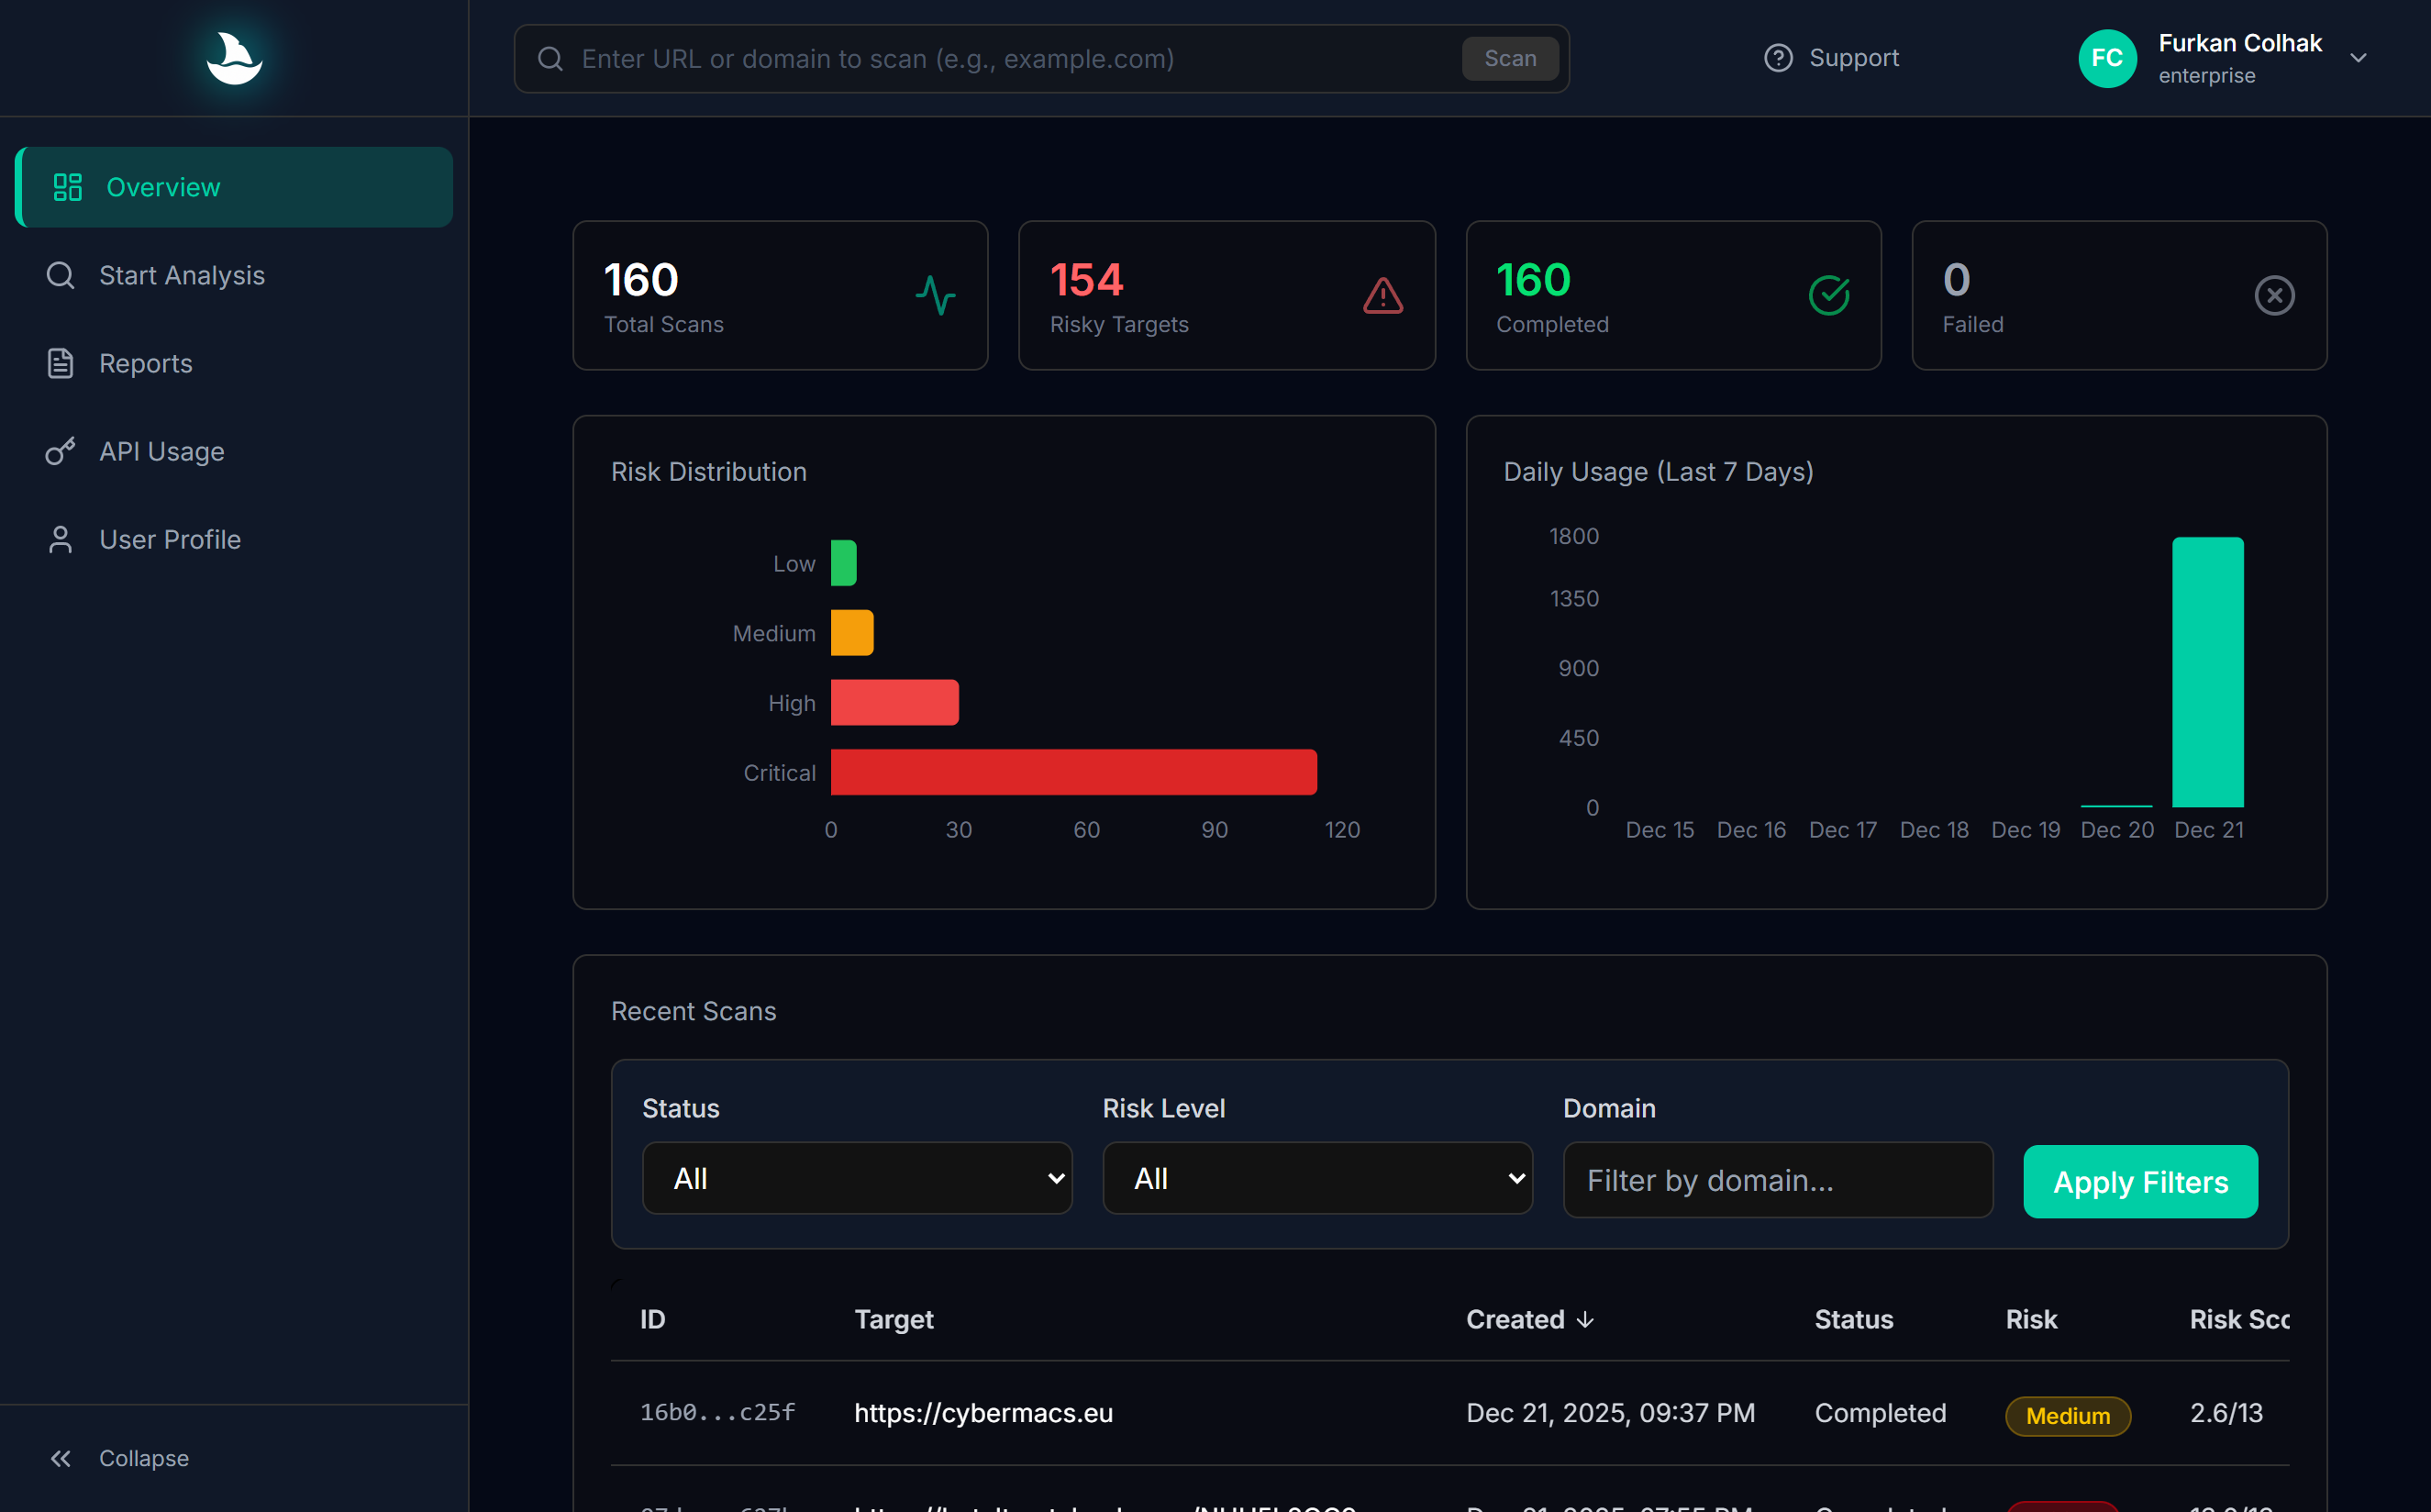Open the Status filter dropdown
Image resolution: width=2431 pixels, height=1512 pixels.
coord(856,1178)
